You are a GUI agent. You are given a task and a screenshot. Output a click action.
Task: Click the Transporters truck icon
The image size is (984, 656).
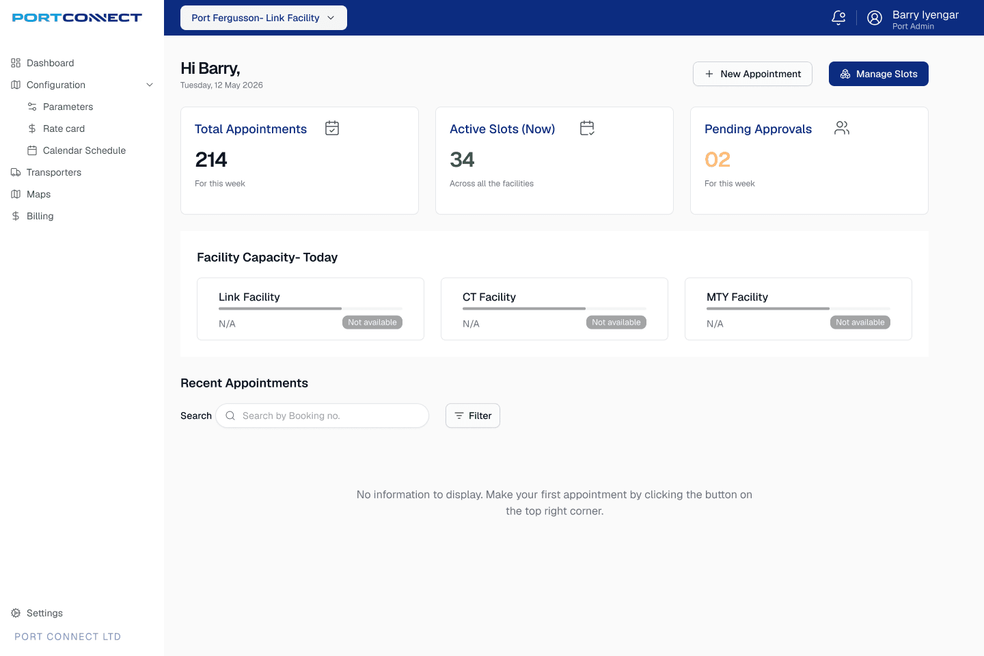pos(16,172)
